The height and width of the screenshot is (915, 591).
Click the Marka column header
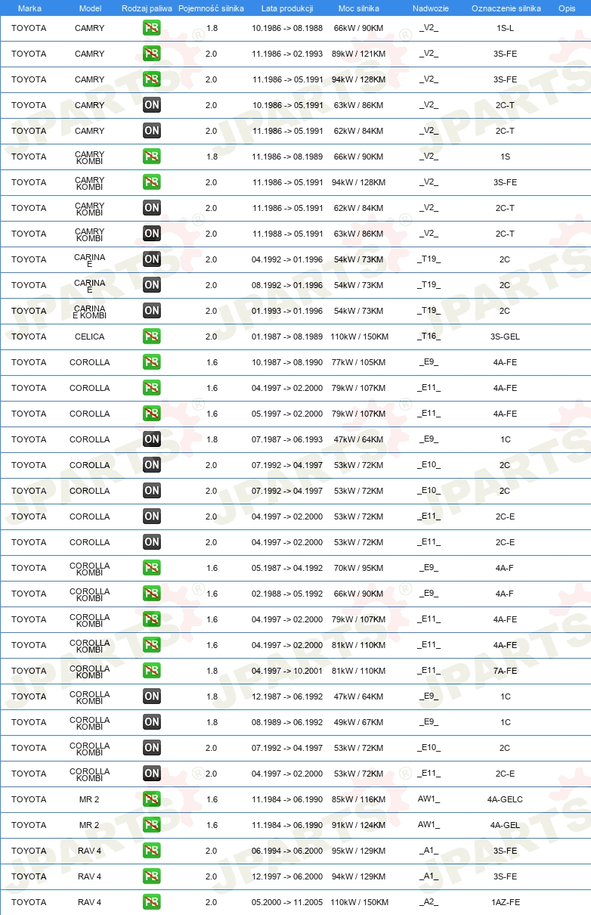29,8
